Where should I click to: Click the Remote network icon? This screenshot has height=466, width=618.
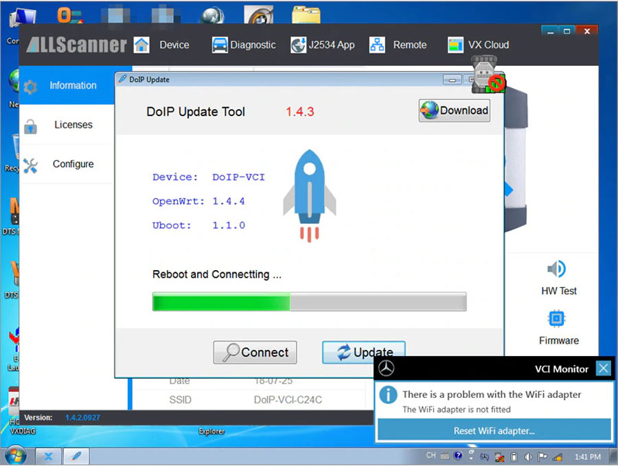[377, 45]
